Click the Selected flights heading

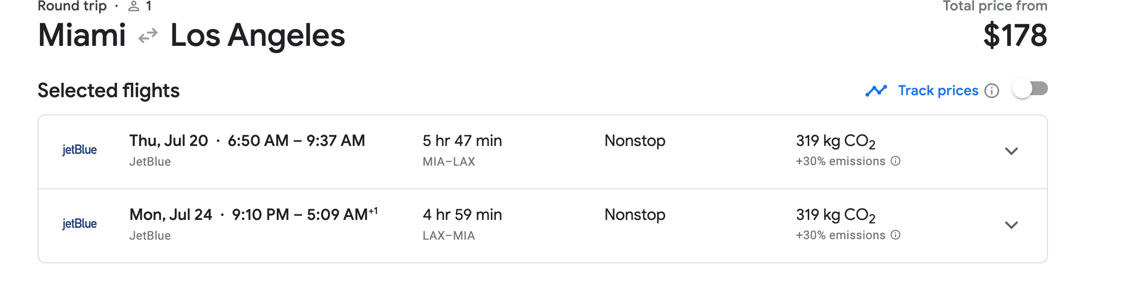click(109, 91)
